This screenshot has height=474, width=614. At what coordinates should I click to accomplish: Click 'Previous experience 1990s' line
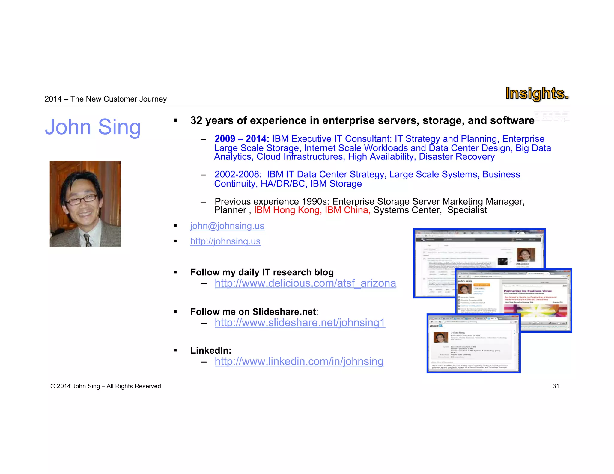[369, 206]
